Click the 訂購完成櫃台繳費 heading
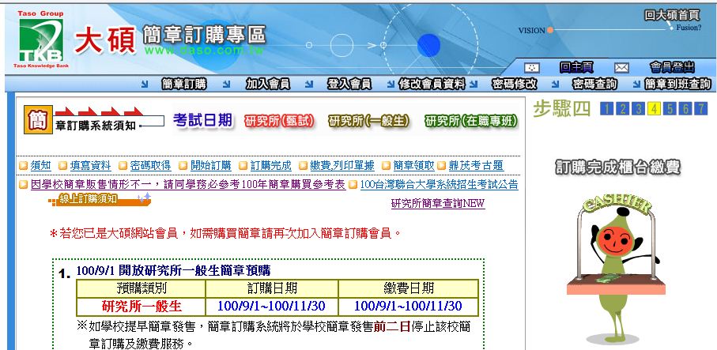The height and width of the screenshot is (350, 717). pyautogui.click(x=617, y=167)
